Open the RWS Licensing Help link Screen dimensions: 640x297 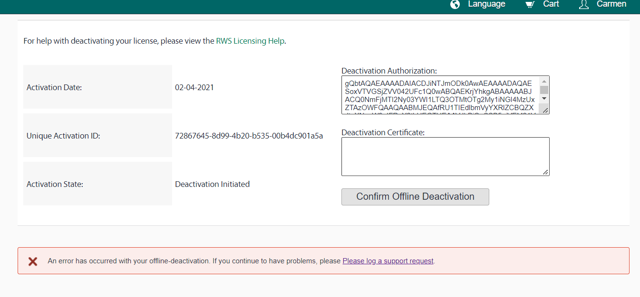point(250,41)
